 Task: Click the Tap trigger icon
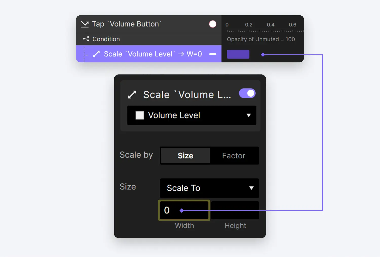coord(85,24)
